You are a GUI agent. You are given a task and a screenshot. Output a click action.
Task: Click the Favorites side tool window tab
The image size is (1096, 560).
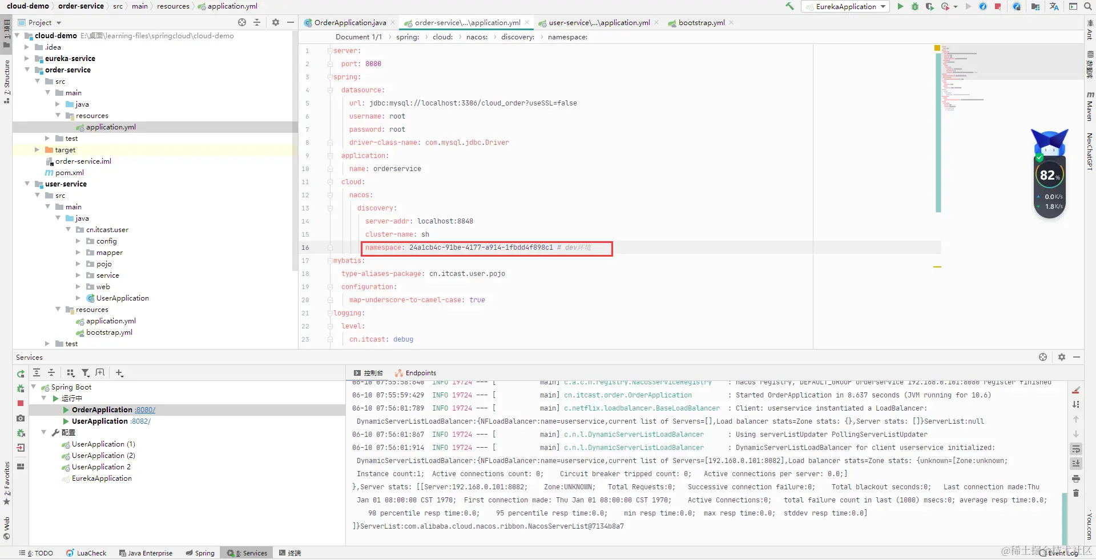click(6, 483)
